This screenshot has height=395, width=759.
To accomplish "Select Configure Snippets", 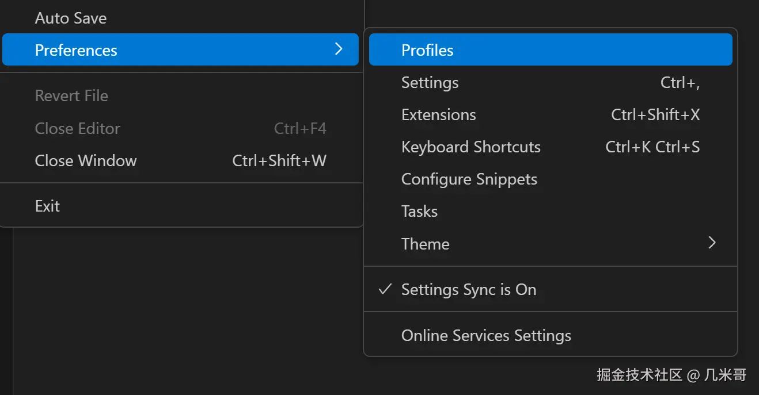I will [469, 179].
